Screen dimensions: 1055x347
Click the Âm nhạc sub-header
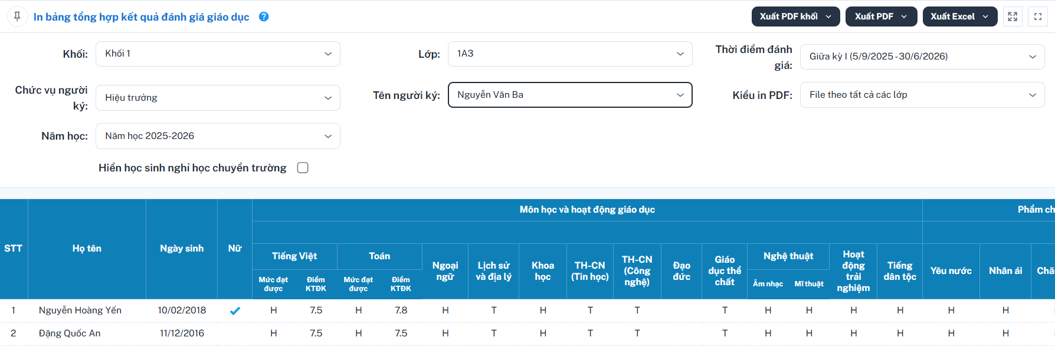click(x=768, y=284)
